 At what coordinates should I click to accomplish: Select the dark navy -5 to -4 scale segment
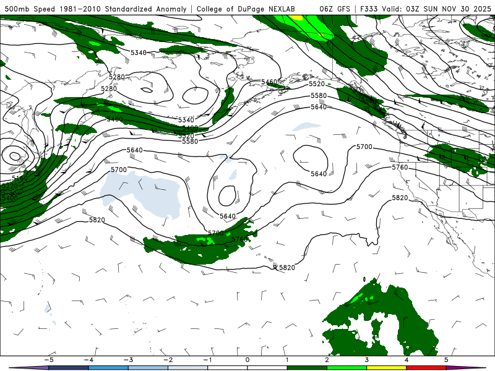click(x=69, y=368)
